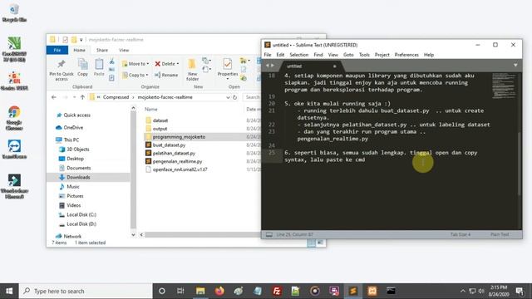532x299 pixels.
Task: Toggle the Sublime side panel status icon
Action: pos(269,234)
